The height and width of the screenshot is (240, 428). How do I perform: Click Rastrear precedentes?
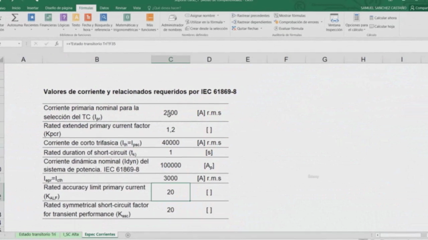251,15
